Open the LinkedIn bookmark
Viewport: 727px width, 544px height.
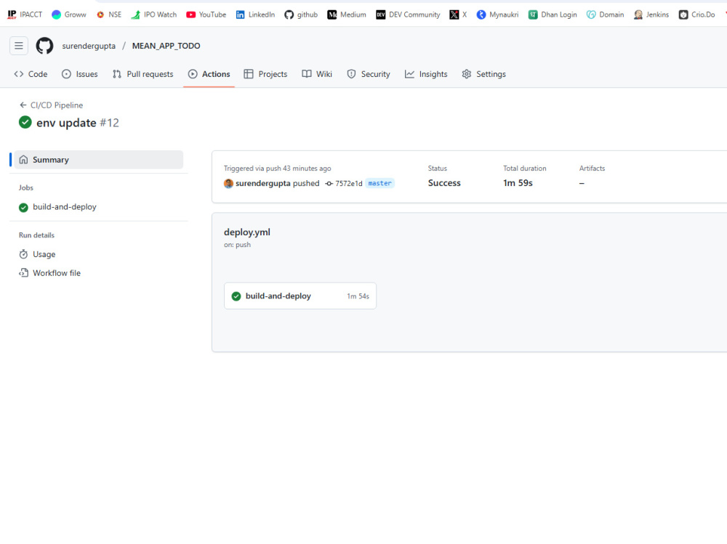(x=255, y=15)
